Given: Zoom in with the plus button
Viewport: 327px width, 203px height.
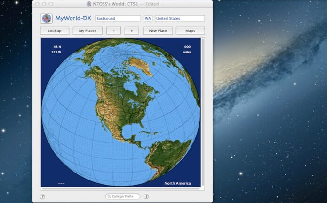Looking at the screenshot, I should [131, 31].
